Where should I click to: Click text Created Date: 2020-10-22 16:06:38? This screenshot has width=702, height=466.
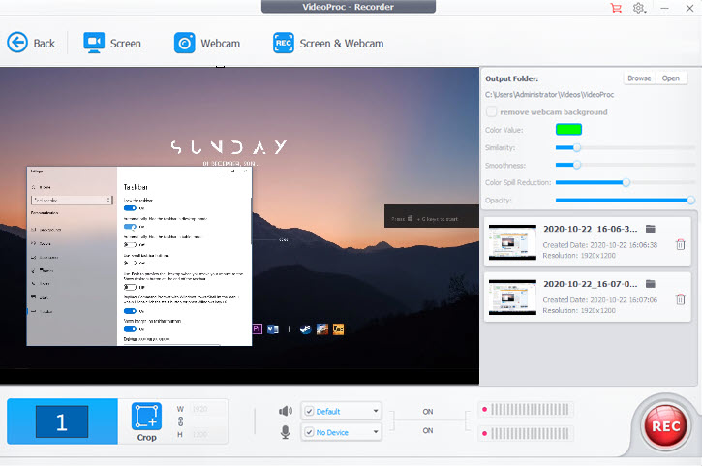pyautogui.click(x=600, y=245)
